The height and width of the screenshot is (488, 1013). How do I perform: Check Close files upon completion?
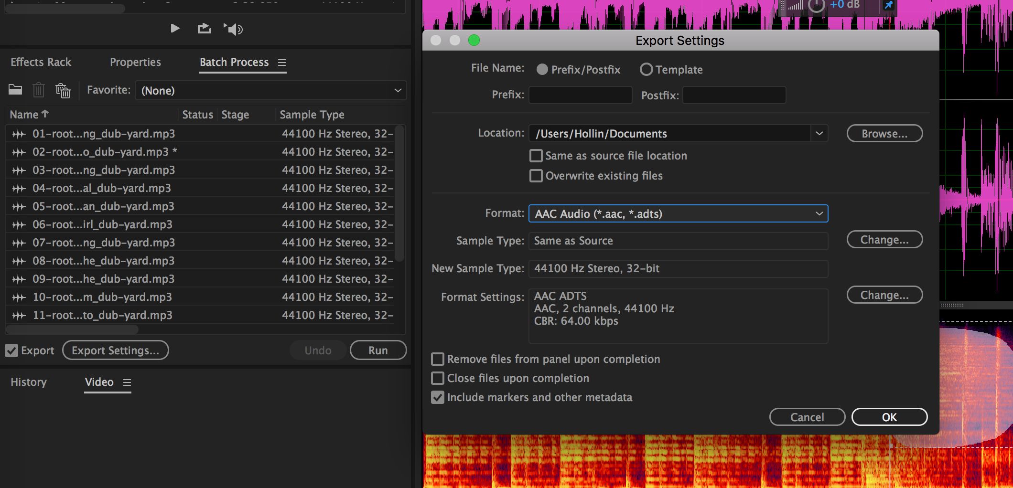(x=438, y=378)
